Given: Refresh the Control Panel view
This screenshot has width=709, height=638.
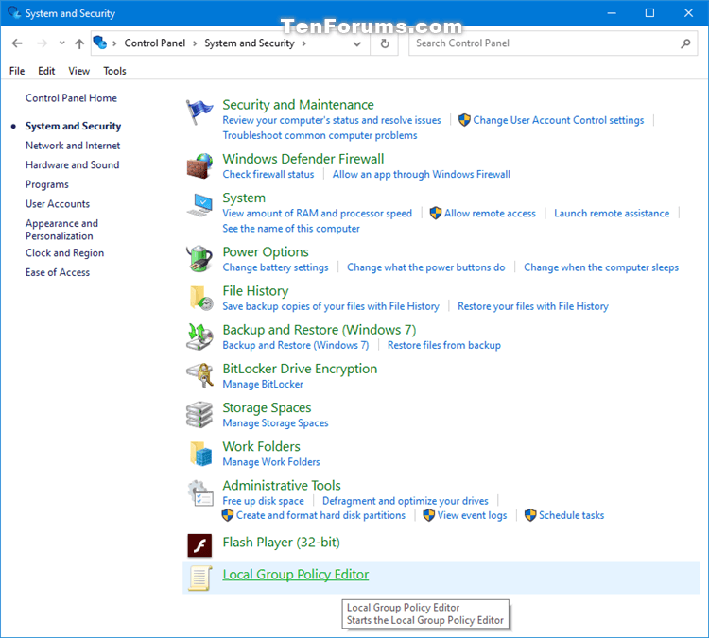Looking at the screenshot, I should [385, 43].
